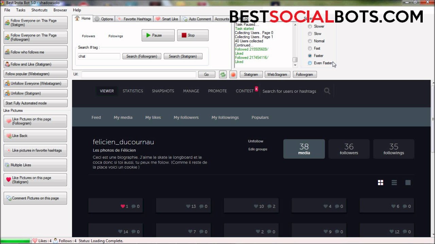Click the task log scrollbar
Screen dimensions: 435x244
[295, 44]
